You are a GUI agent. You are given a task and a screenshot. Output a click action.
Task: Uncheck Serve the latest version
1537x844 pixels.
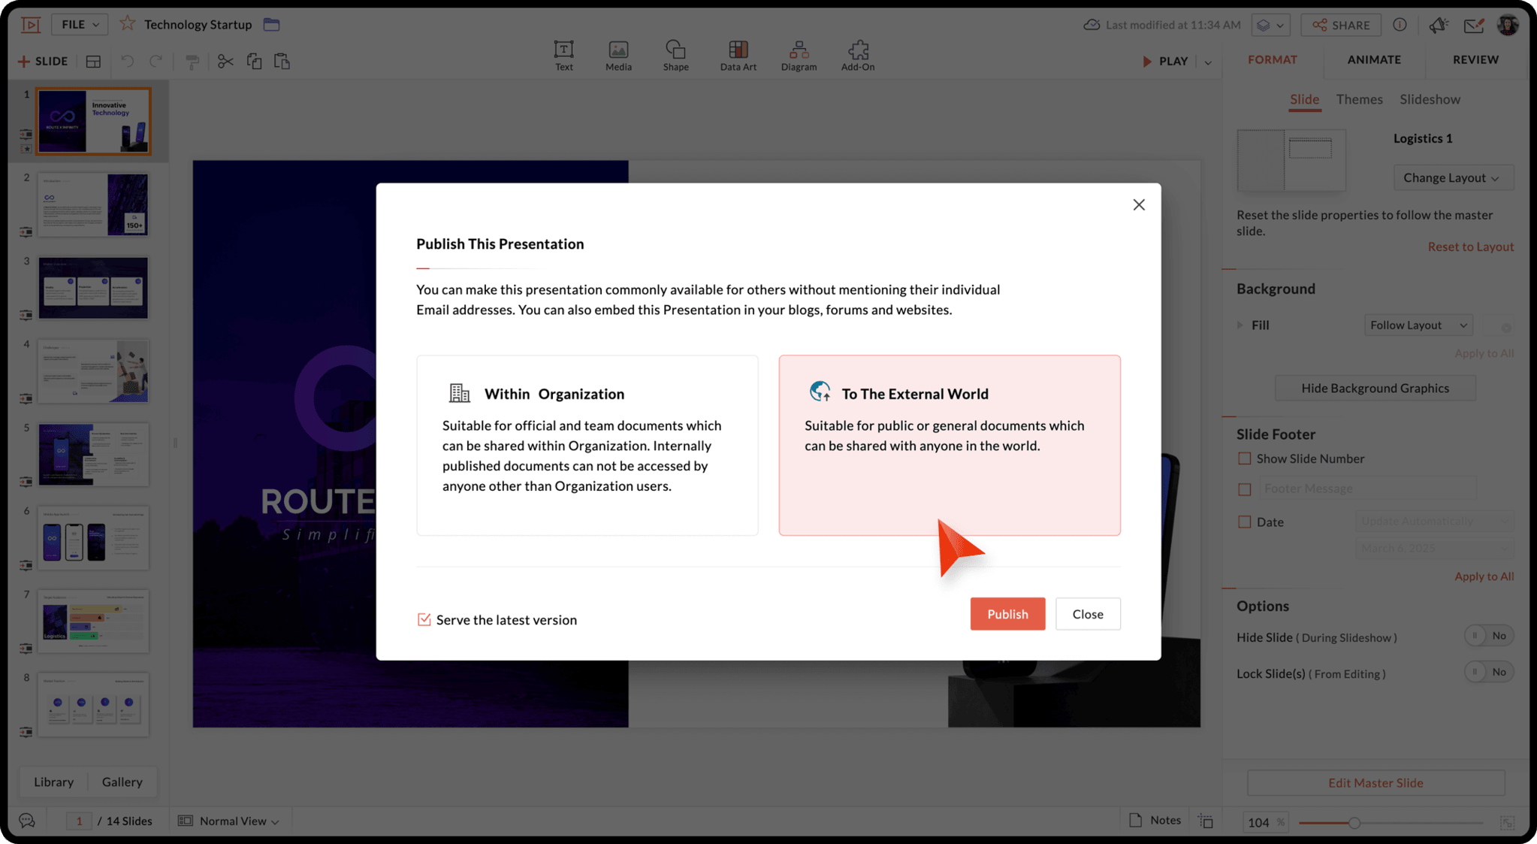tap(424, 619)
